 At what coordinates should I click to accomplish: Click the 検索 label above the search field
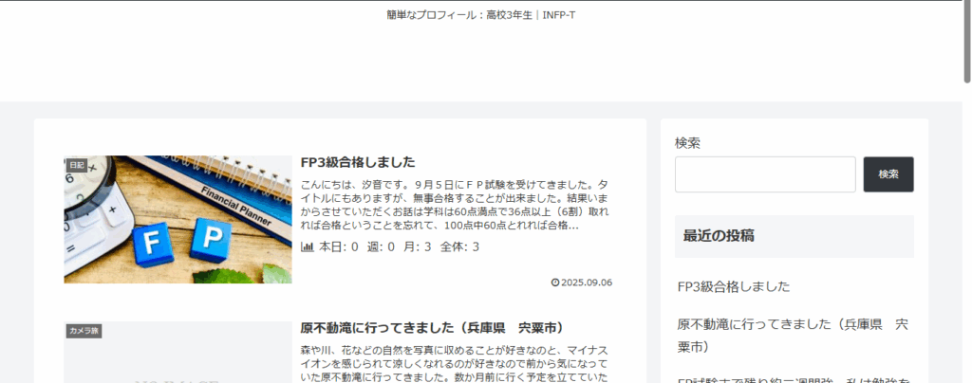[x=687, y=142]
